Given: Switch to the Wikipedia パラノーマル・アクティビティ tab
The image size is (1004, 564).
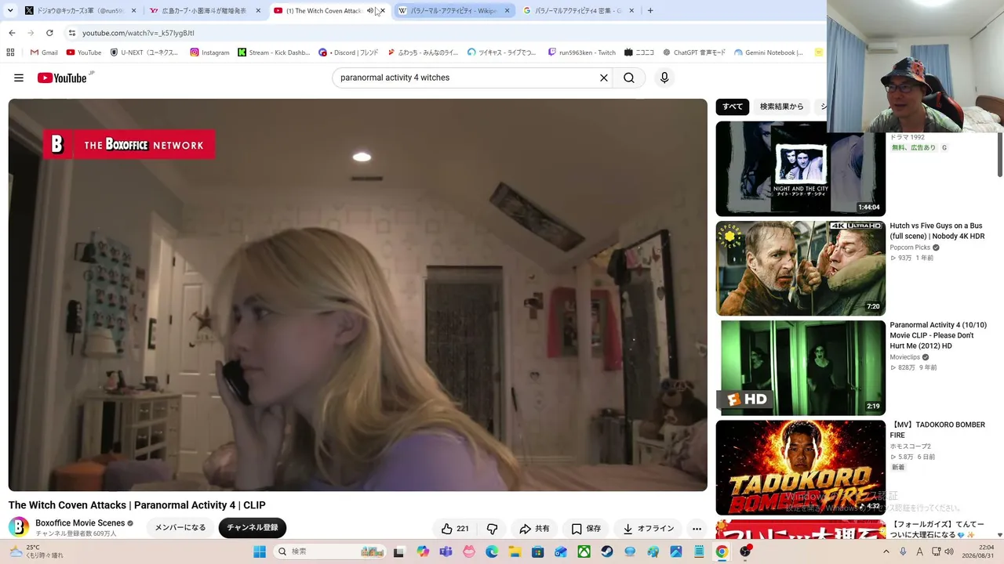Looking at the screenshot, I should point(454,11).
